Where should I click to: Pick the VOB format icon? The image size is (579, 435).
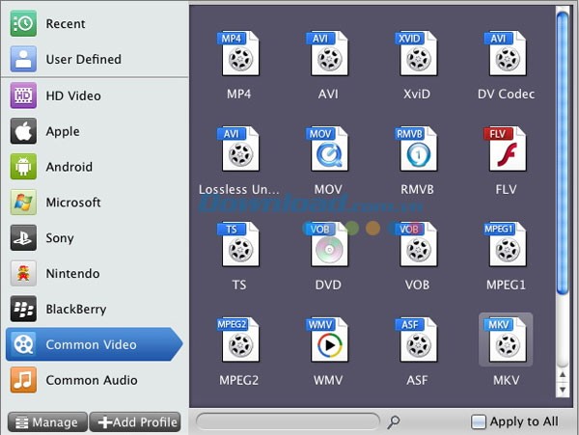pos(417,244)
